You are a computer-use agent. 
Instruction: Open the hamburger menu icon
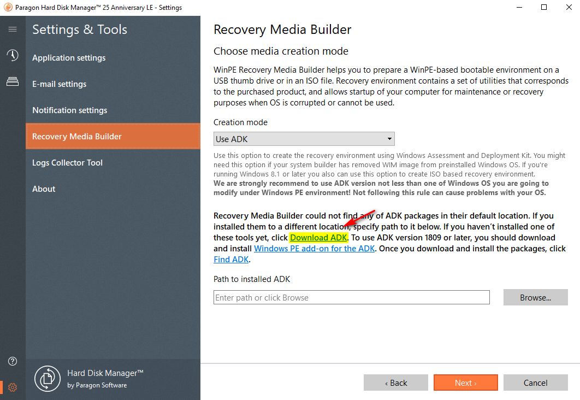point(13,29)
